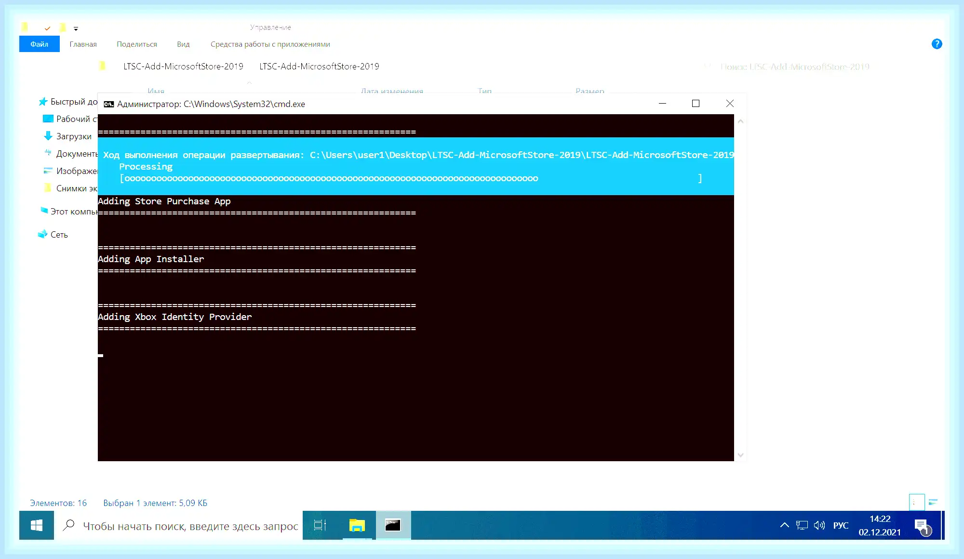Screen dimensions: 964x559
Task: Click the Размер column header in Explorer
Action: click(x=589, y=91)
